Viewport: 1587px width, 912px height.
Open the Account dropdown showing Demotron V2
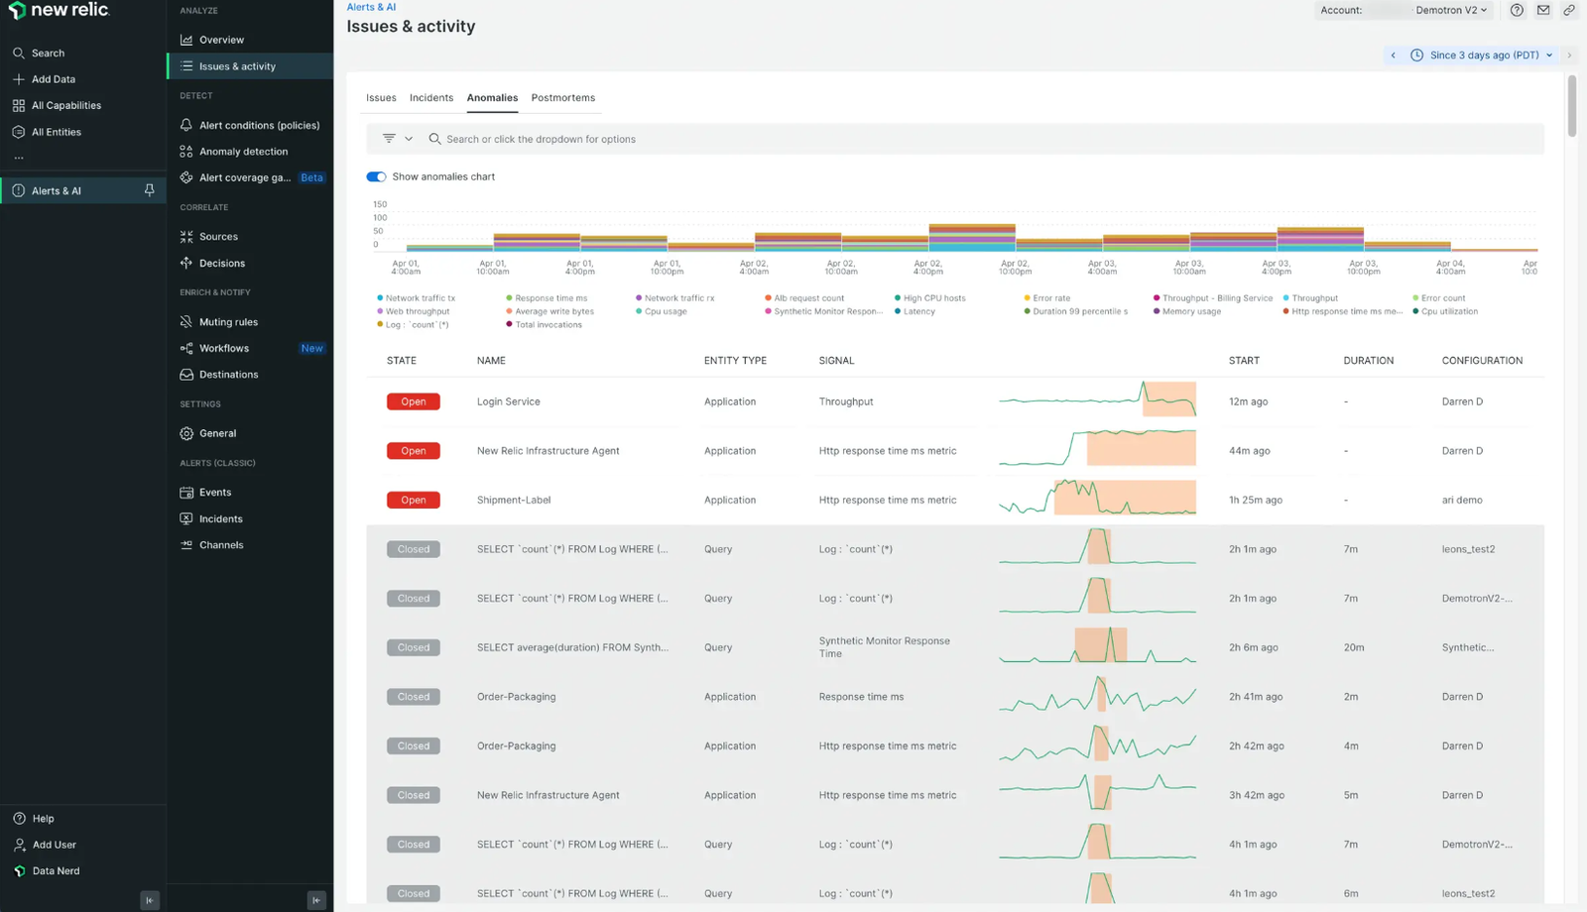(1449, 10)
